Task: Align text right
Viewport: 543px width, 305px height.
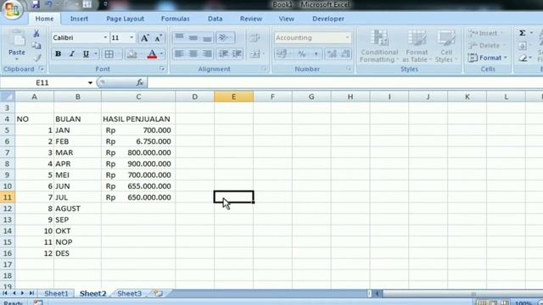Action: pos(207,53)
